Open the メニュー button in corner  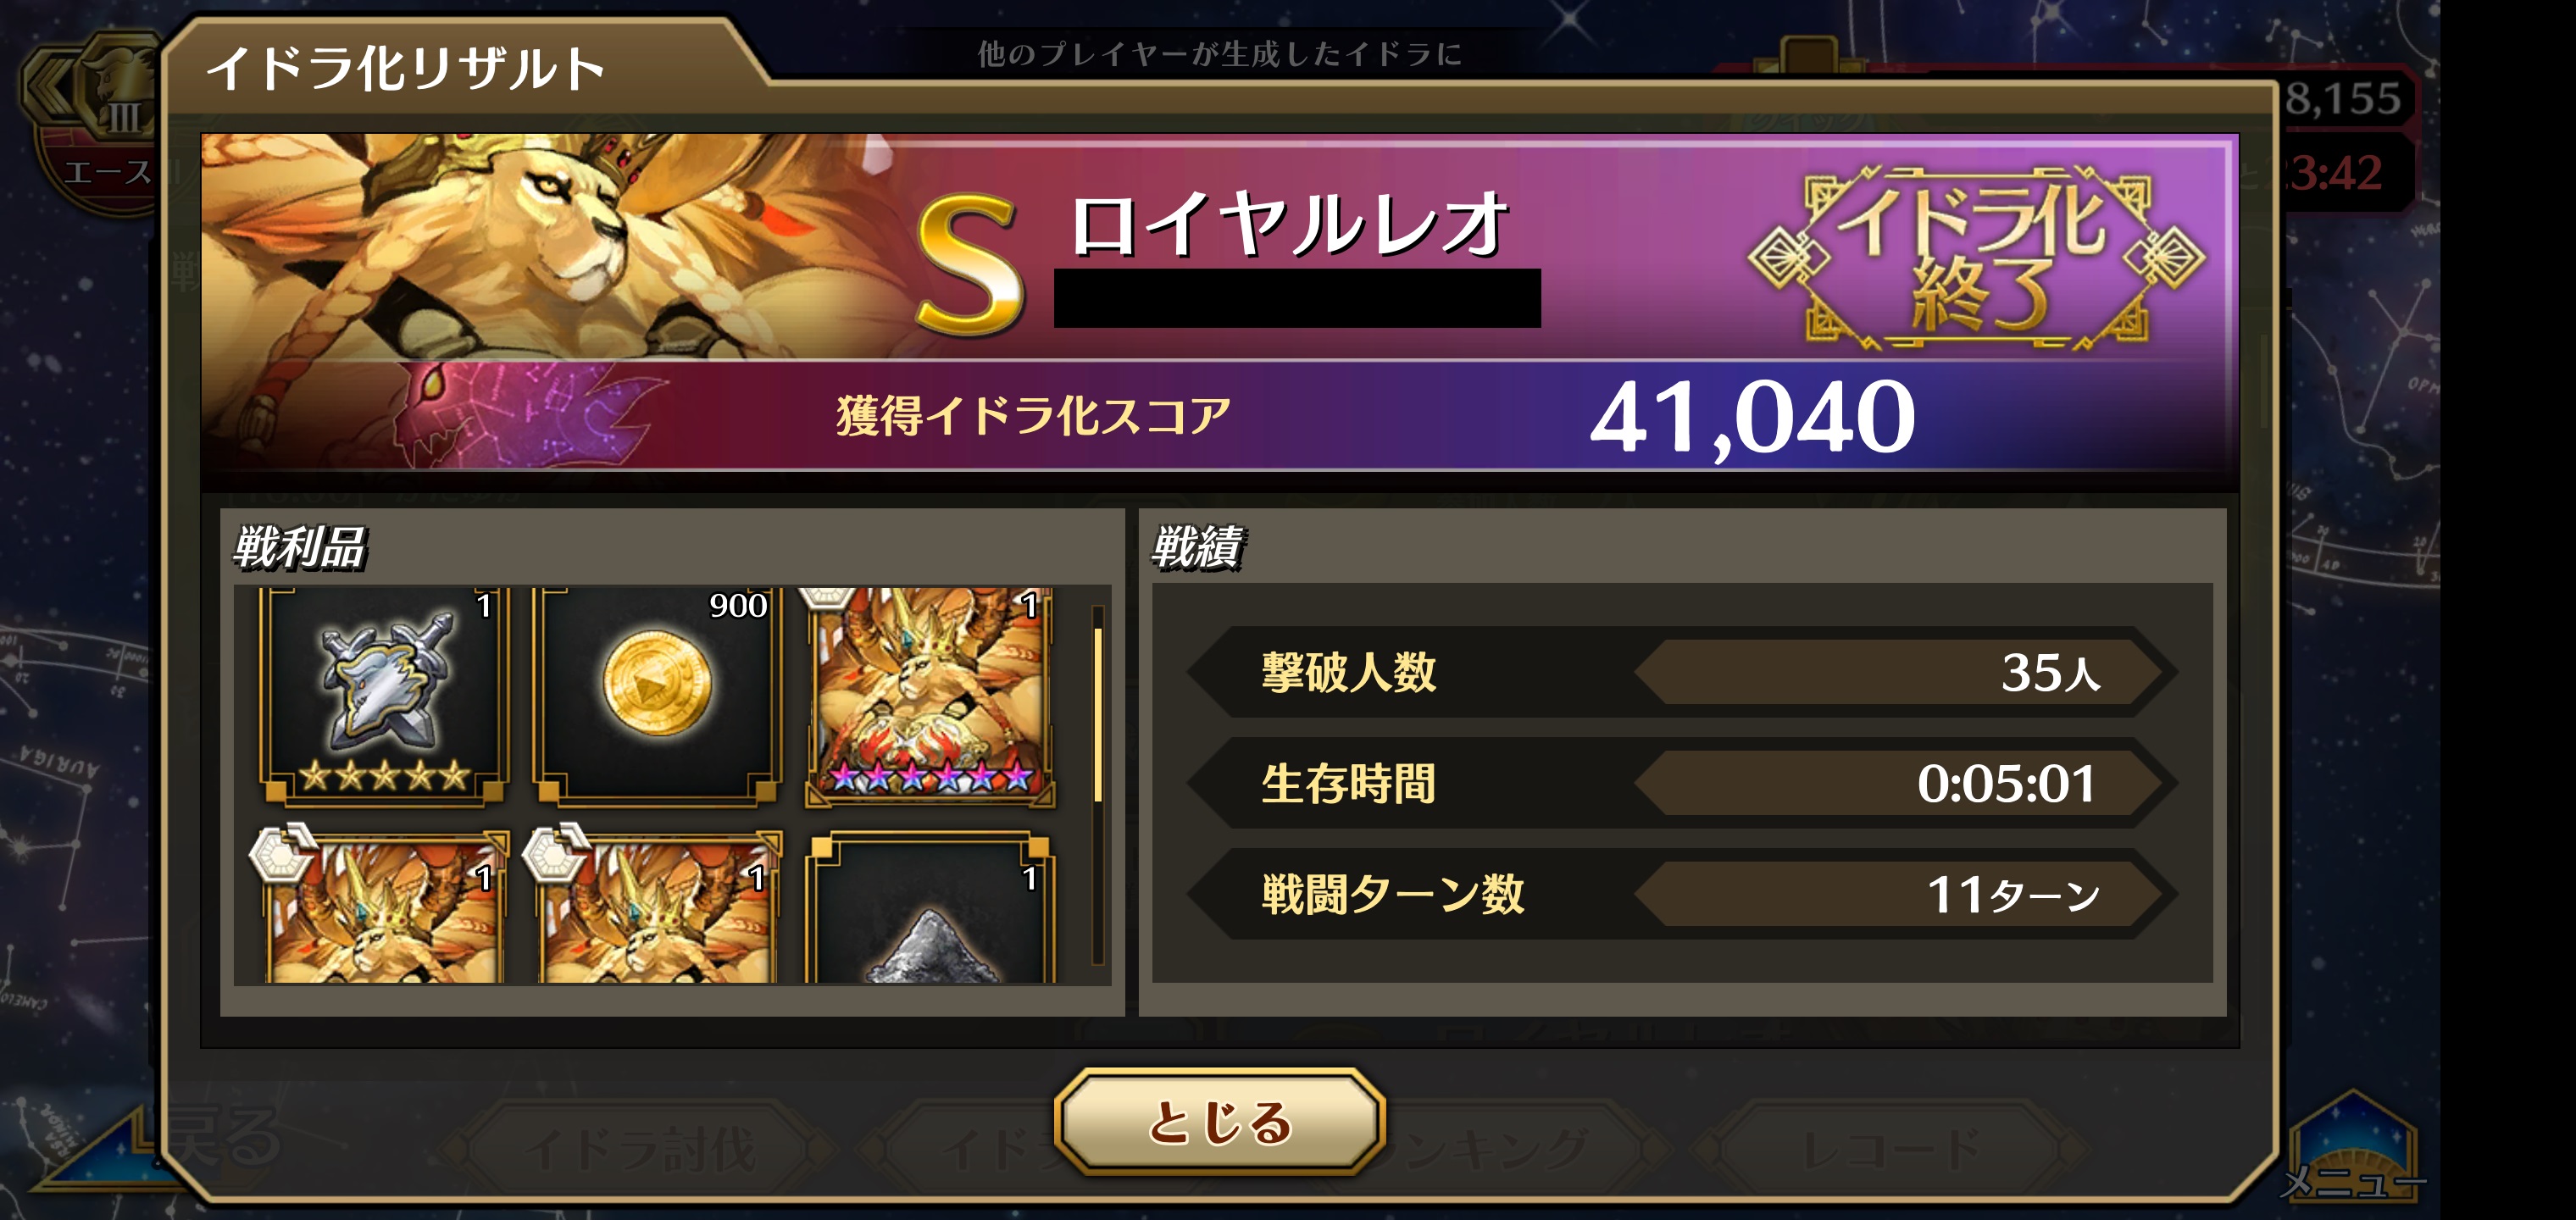tap(2353, 1150)
